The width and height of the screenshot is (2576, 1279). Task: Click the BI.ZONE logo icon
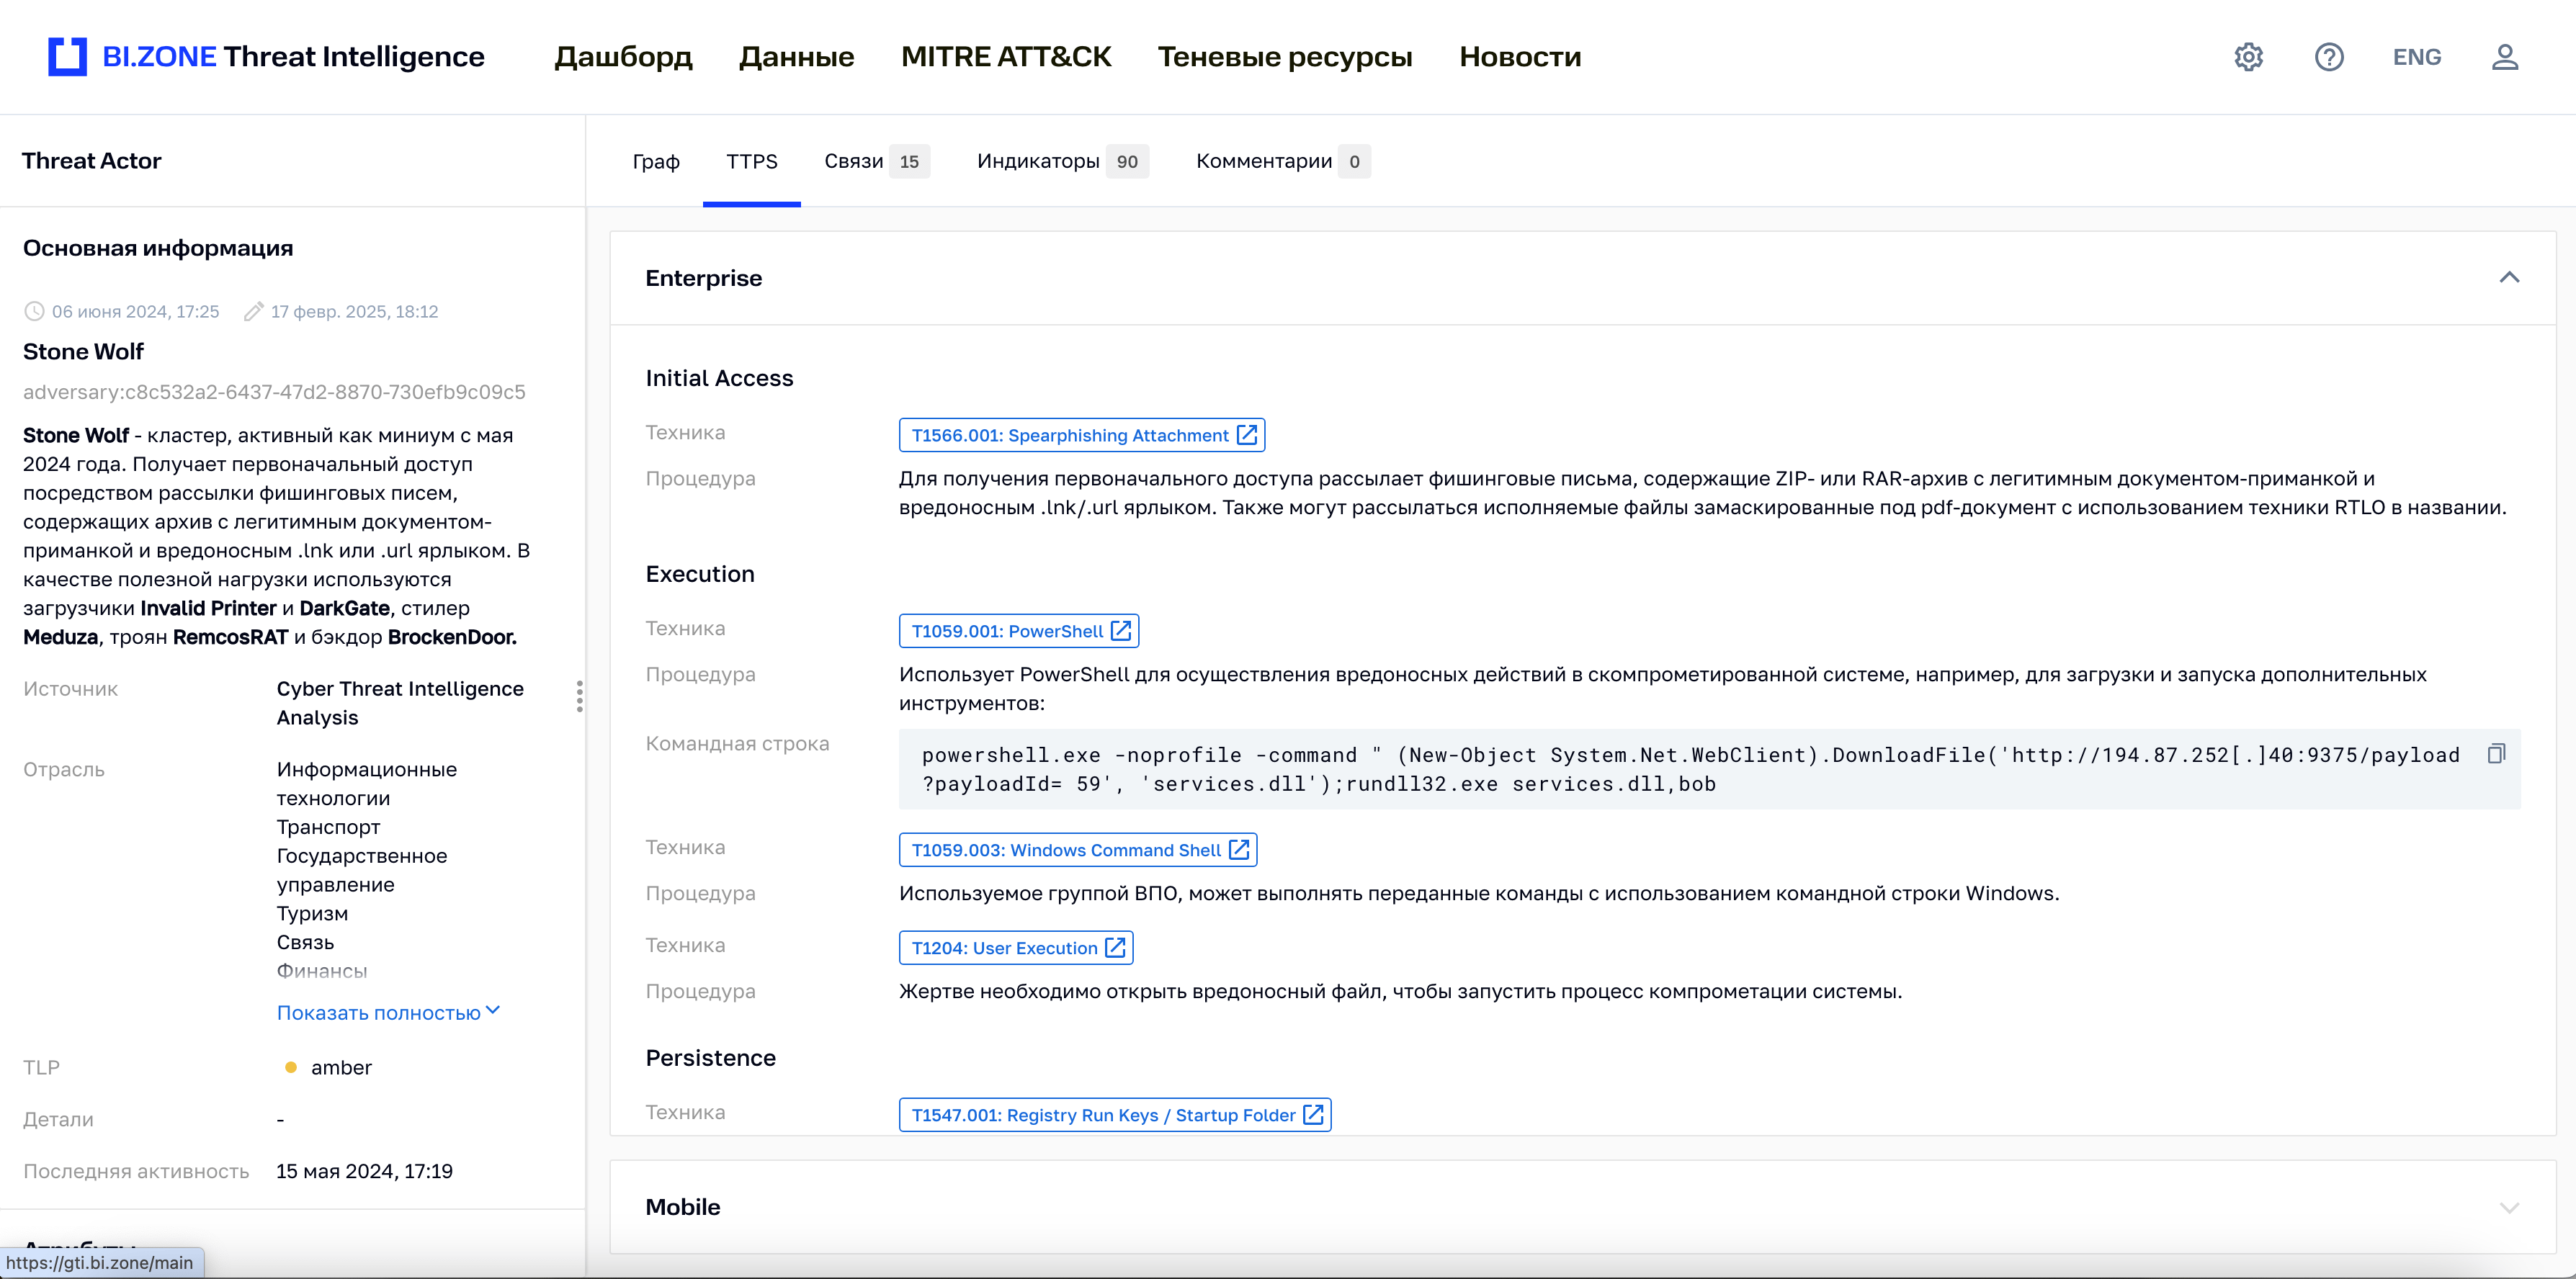coord(67,57)
